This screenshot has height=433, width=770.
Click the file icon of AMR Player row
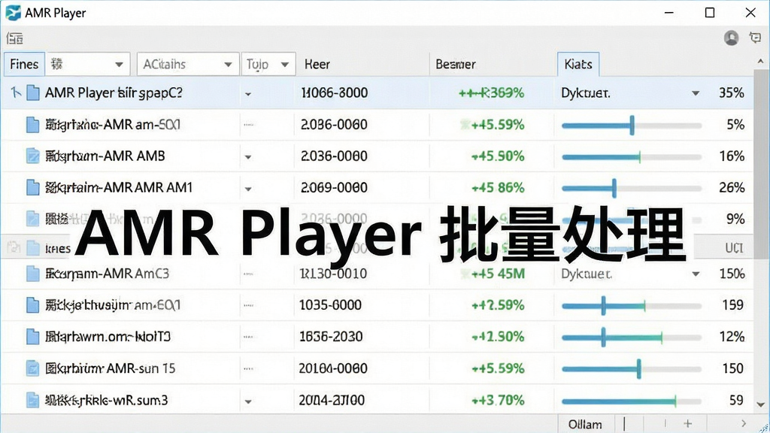(x=33, y=92)
